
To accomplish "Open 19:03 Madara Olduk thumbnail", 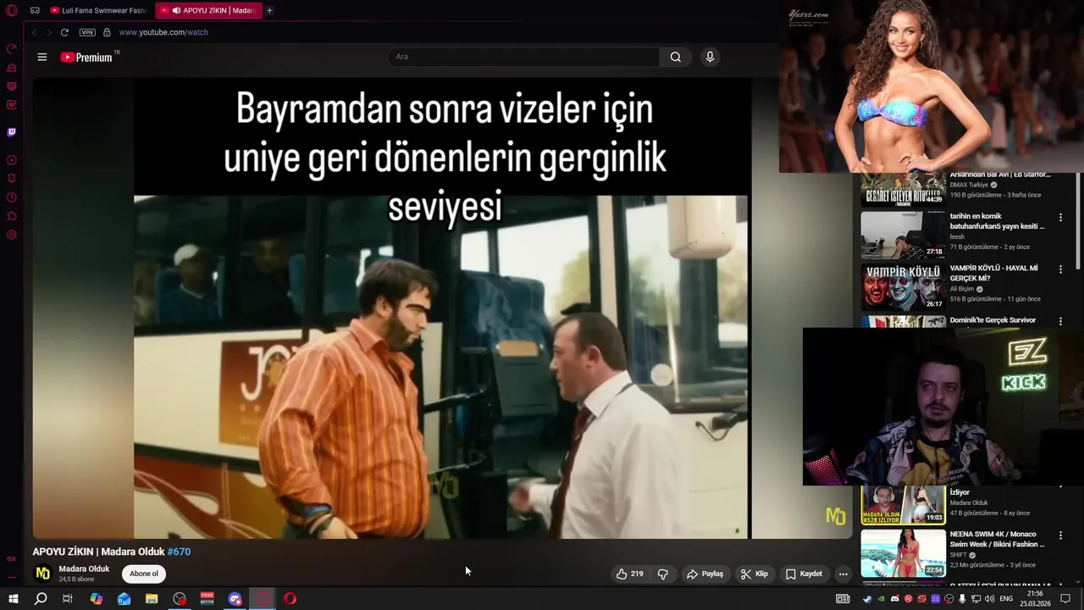I will (903, 505).
